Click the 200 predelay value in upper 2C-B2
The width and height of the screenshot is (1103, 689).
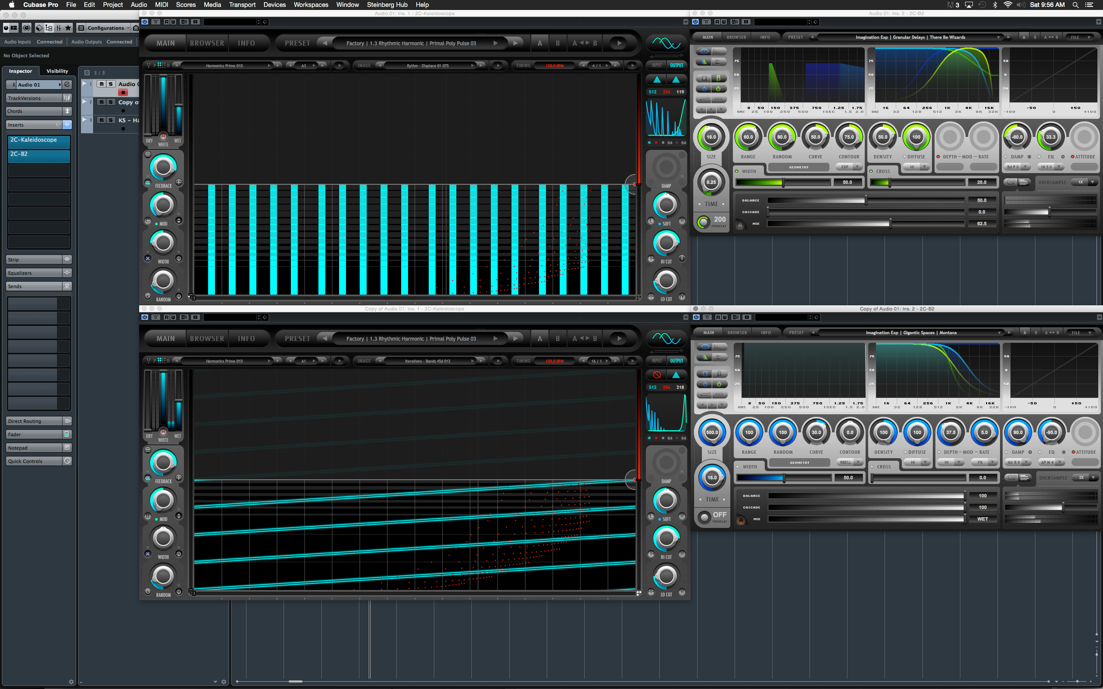(x=720, y=219)
